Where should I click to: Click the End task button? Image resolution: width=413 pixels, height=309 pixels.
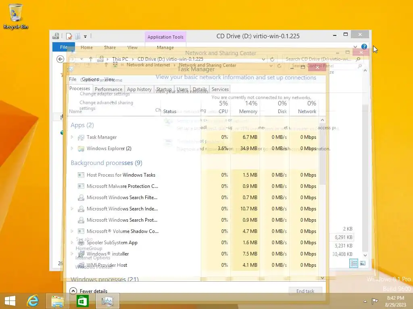click(305, 291)
